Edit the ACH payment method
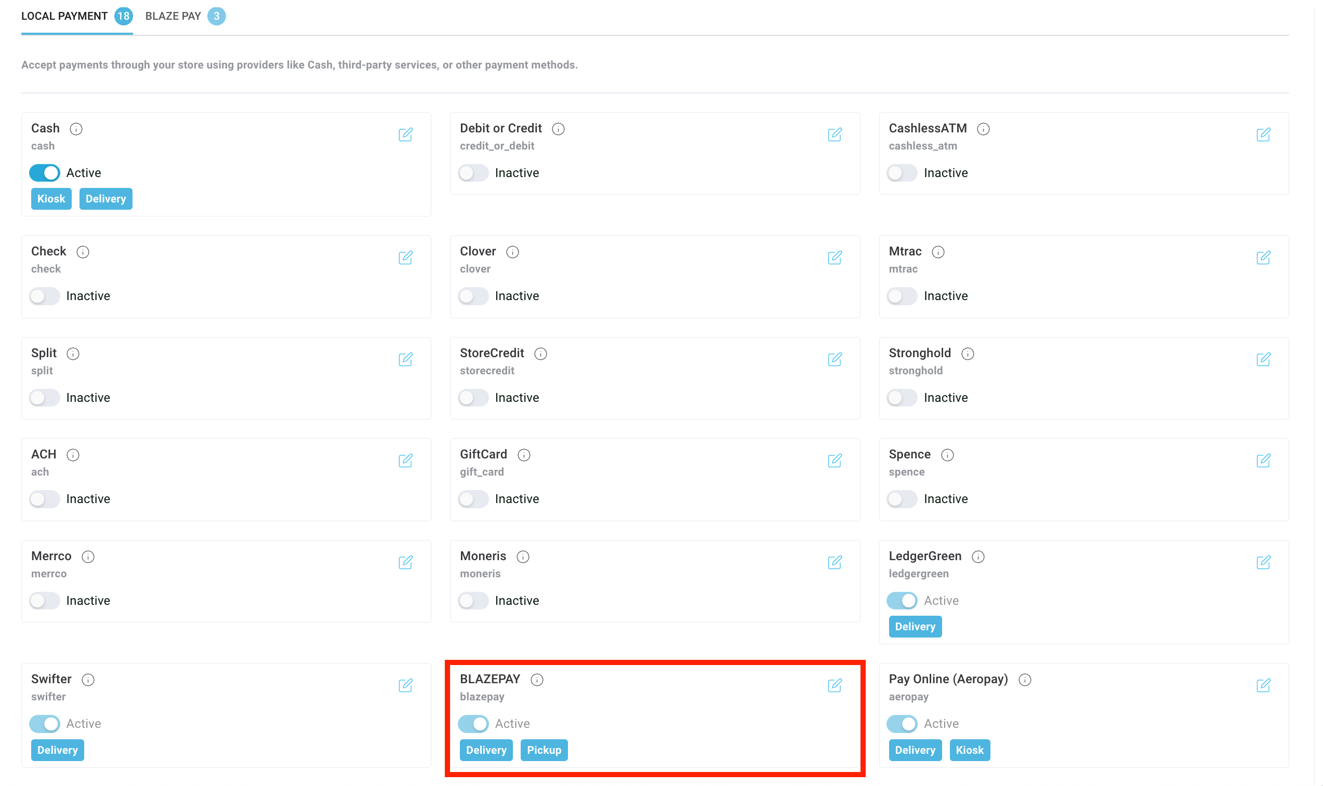 tap(405, 460)
